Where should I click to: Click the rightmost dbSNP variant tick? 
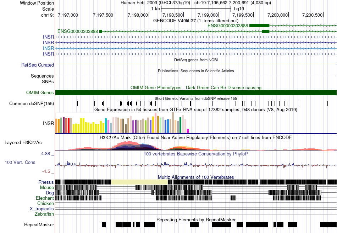tap(327, 104)
